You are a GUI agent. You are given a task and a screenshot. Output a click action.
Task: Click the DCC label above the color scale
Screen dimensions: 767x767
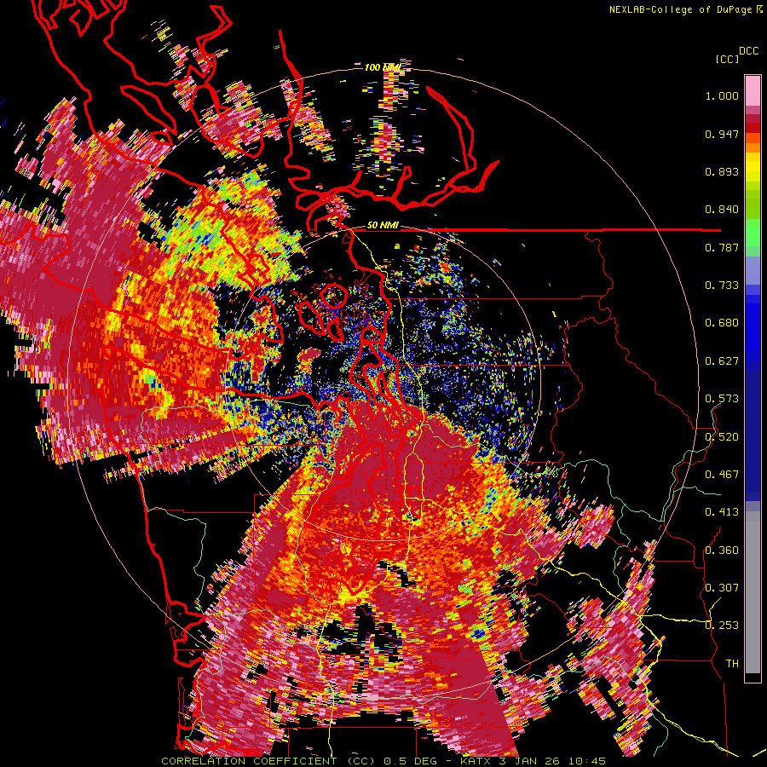tap(748, 51)
